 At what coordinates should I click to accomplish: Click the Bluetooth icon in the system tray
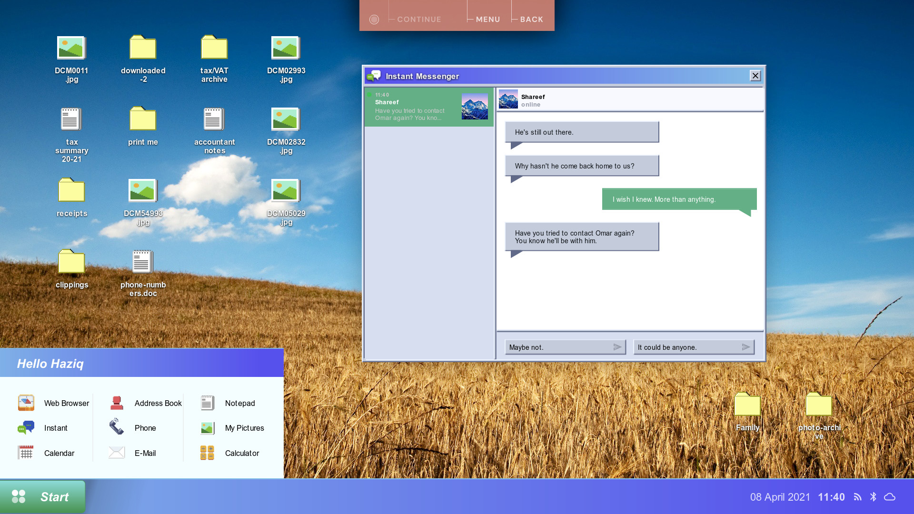(873, 496)
